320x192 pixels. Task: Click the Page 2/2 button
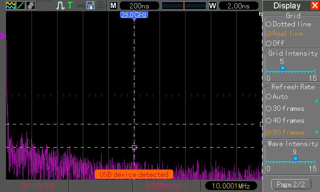[x=291, y=184]
